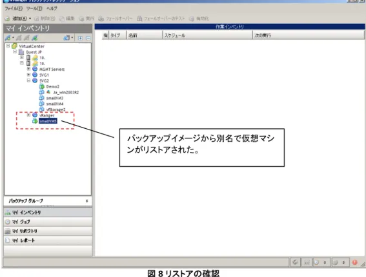Viewport: 366px width, 277px height.
Task: Expand the vRanger node
Action: coord(28,115)
